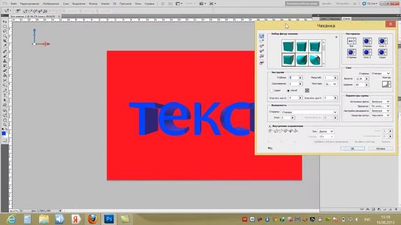Click the return to initial mesh position icon
This screenshot has height=225, width=401.
[261, 62]
